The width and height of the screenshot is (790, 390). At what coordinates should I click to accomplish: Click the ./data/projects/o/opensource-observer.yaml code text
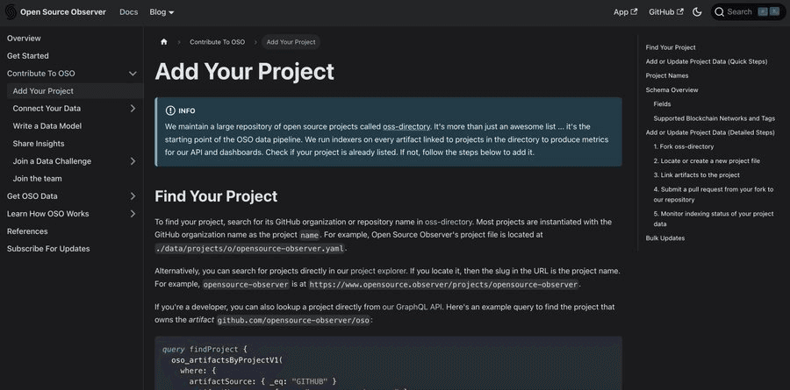250,249
